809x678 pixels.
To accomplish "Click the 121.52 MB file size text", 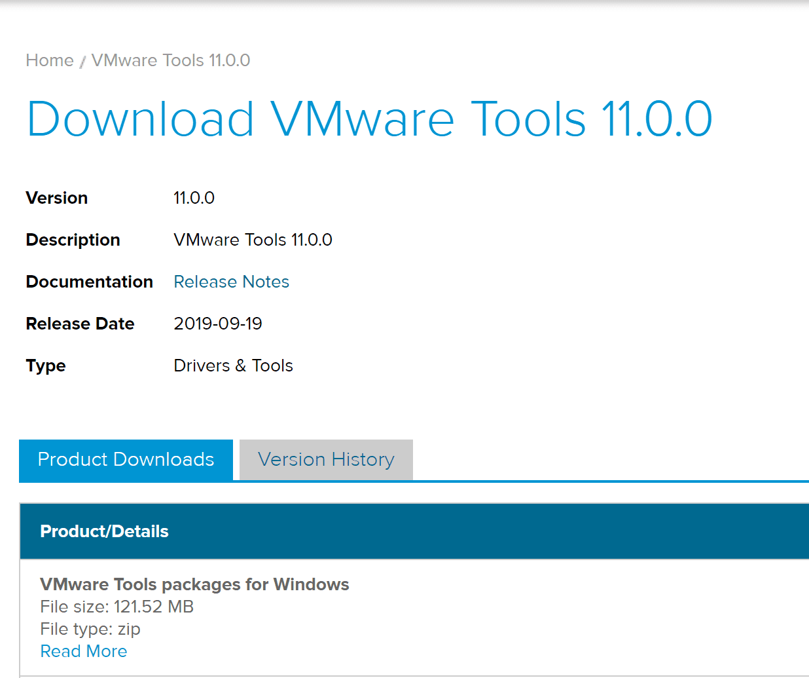I will (117, 607).
